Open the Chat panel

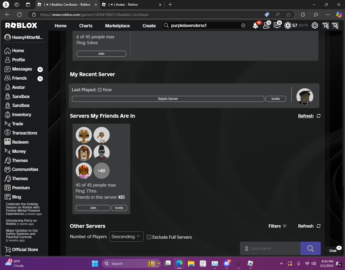point(333,251)
